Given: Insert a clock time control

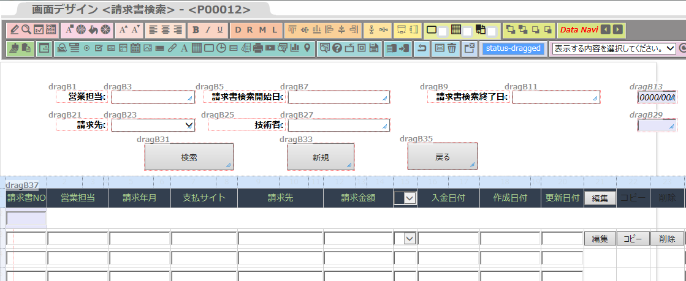Looking at the screenshot, I should (221, 48).
